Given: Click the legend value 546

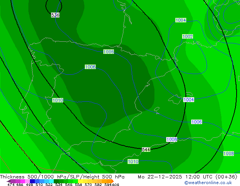Looking at the screenshot, I should (69, 184).
